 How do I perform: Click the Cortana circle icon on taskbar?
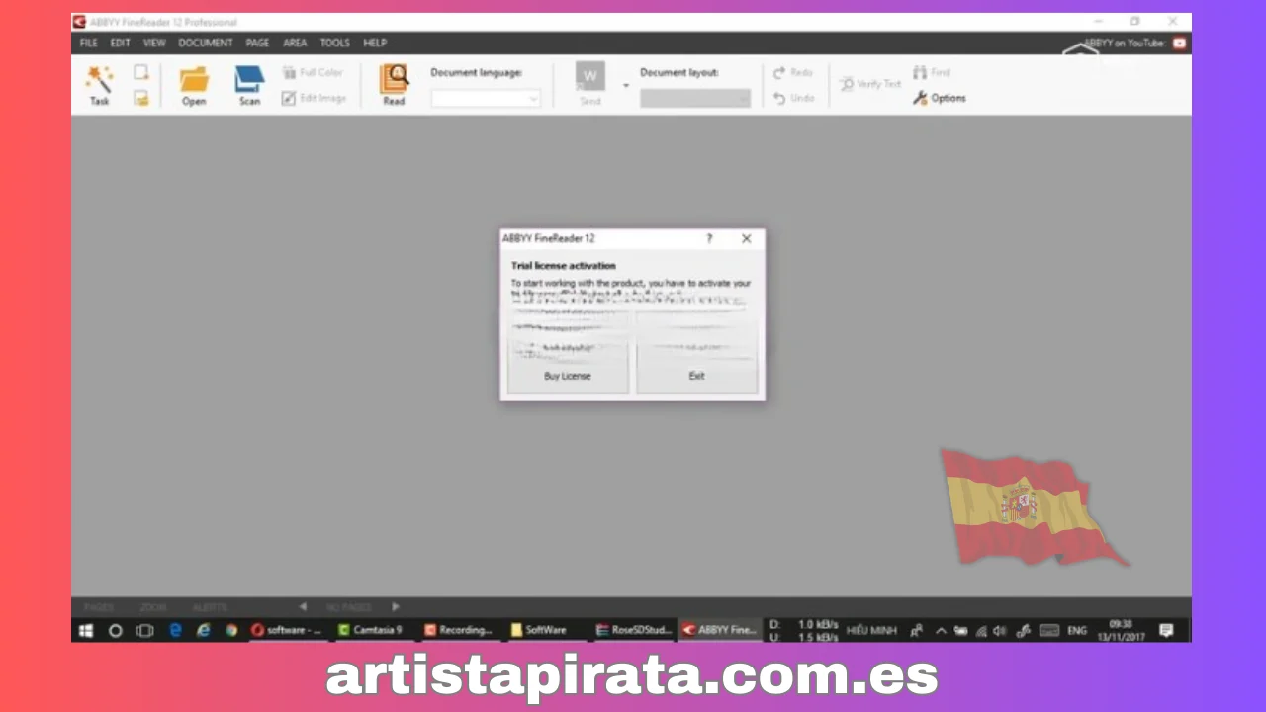[116, 630]
